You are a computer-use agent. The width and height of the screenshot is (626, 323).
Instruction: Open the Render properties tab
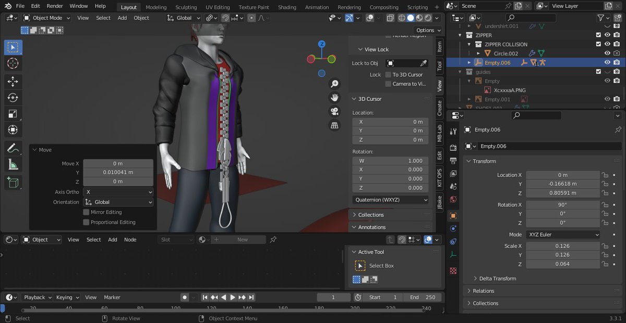[x=453, y=148]
